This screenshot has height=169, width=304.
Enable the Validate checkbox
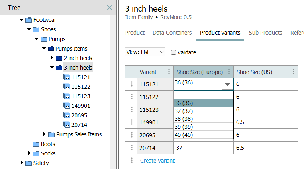coord(173,52)
